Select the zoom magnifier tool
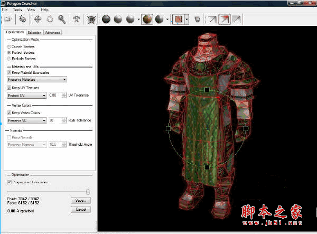The height and width of the screenshot is (234, 317). (62, 20)
